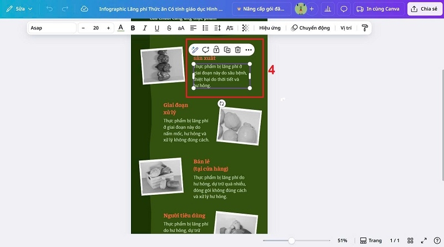This screenshot has width=444, height=247.
Task: Click the 51% zoom level value
Action: tap(342, 240)
